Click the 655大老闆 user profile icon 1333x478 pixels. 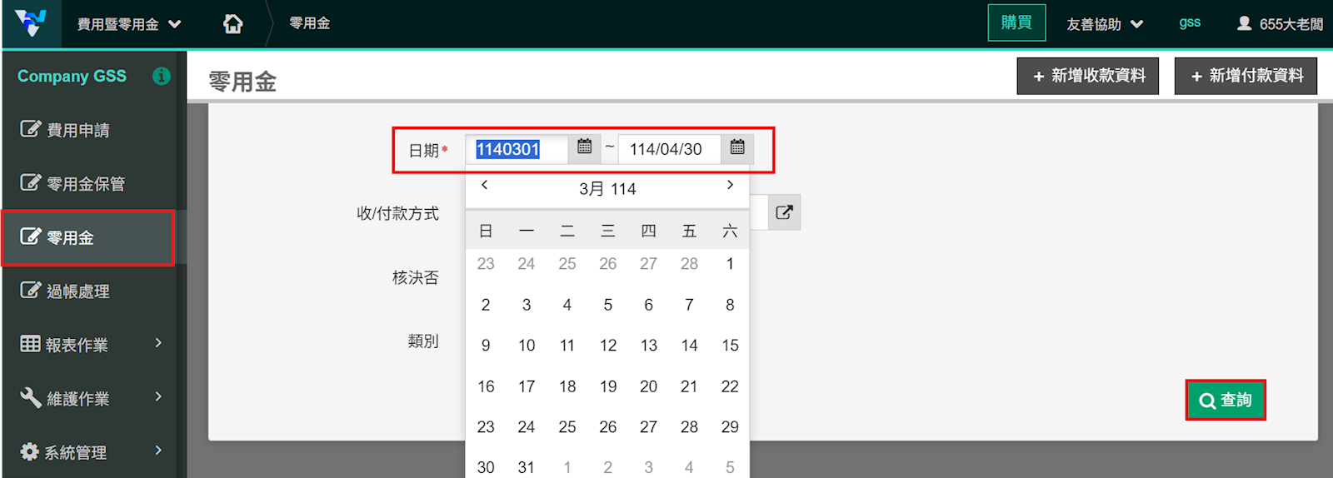pyautogui.click(x=1244, y=23)
